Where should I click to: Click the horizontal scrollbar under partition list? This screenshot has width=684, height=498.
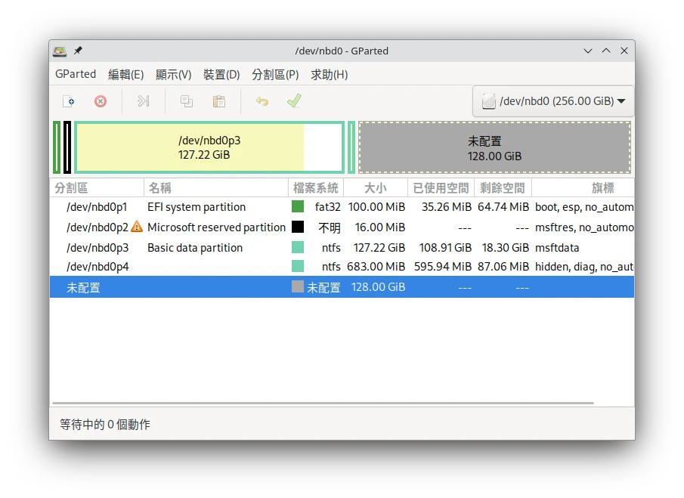[x=323, y=403]
